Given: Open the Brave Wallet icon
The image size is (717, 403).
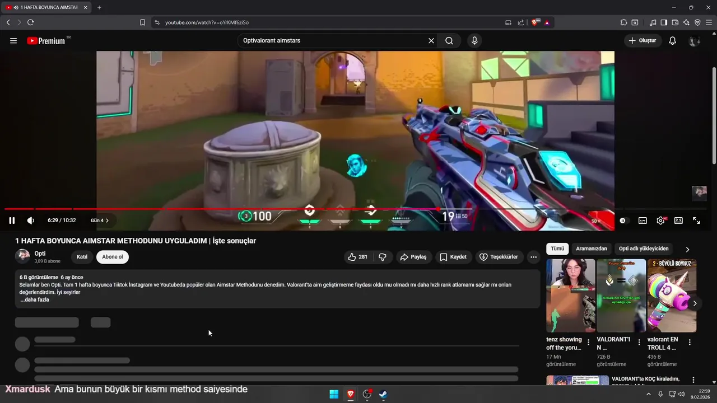Looking at the screenshot, I should coord(675,22).
